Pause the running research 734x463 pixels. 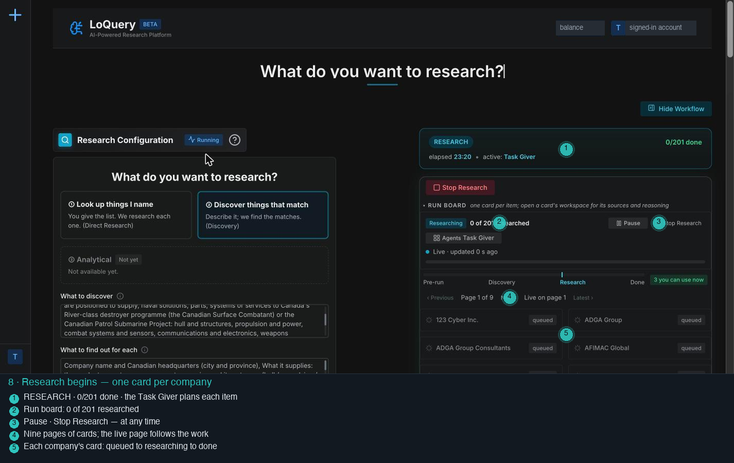click(628, 223)
